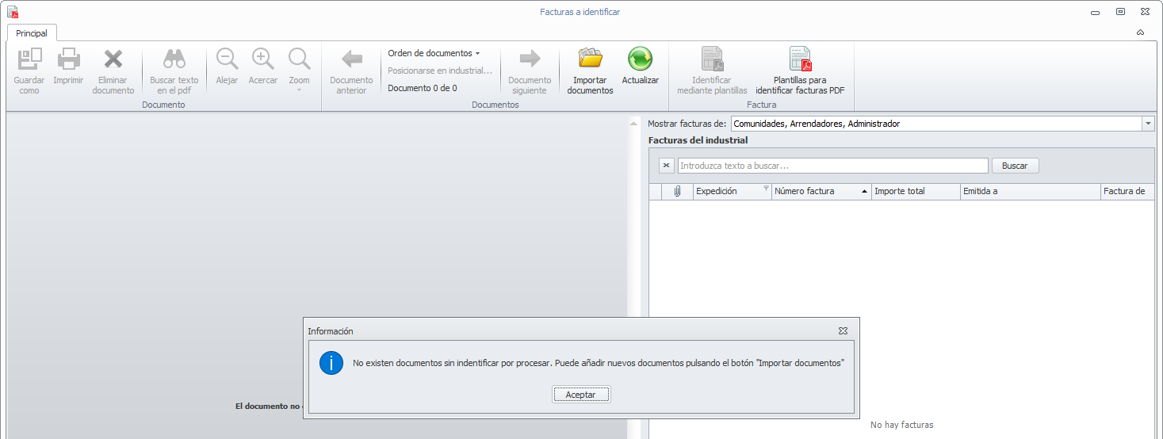1163x439 pixels.
Task: Click Posicionarse en industrial option
Action: tap(440, 71)
